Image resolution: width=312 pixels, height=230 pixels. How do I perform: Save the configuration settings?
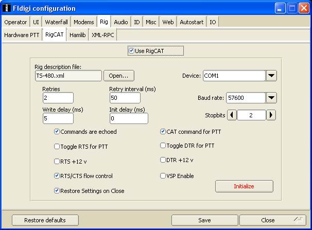tap(204, 220)
